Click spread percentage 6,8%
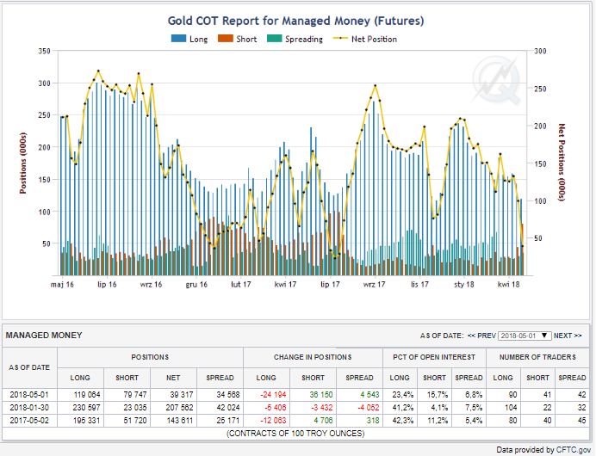Viewport: 596px width, 456px height. pyautogui.click(x=474, y=395)
